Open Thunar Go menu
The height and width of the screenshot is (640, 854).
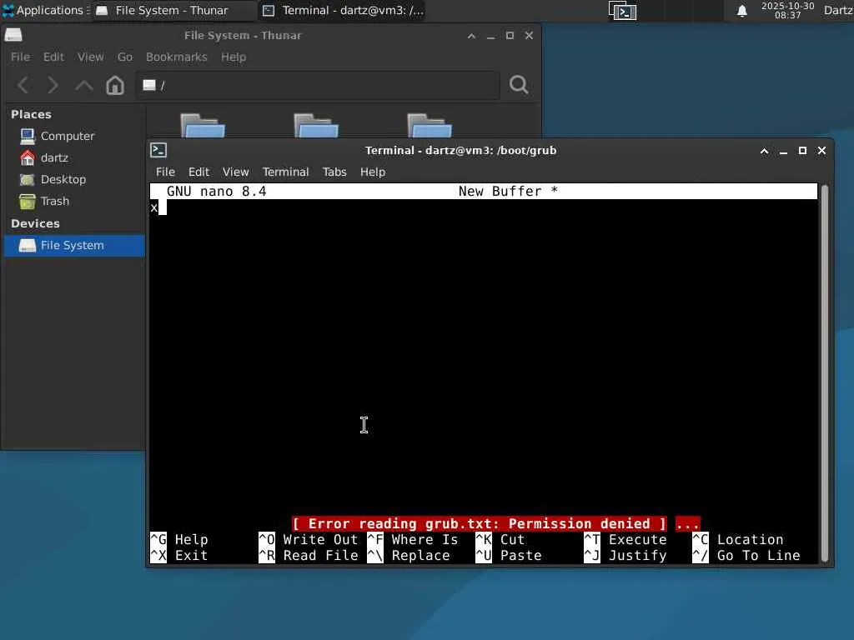coord(125,57)
